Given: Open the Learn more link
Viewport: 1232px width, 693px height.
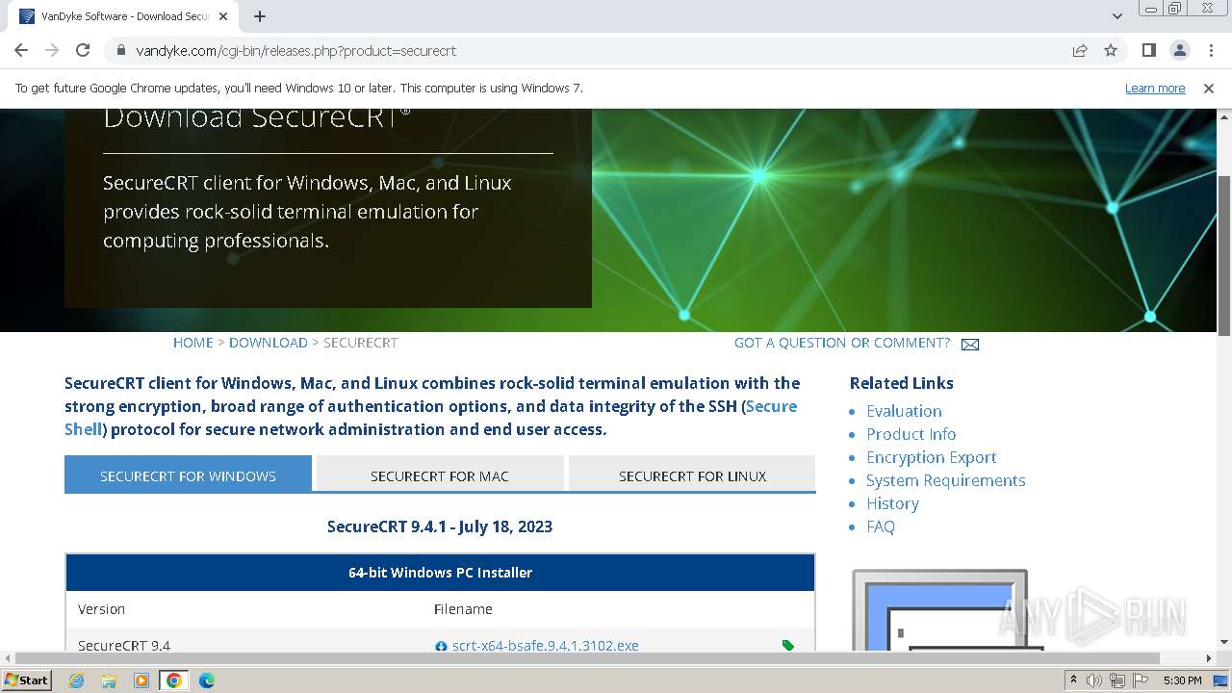Looking at the screenshot, I should [1155, 88].
